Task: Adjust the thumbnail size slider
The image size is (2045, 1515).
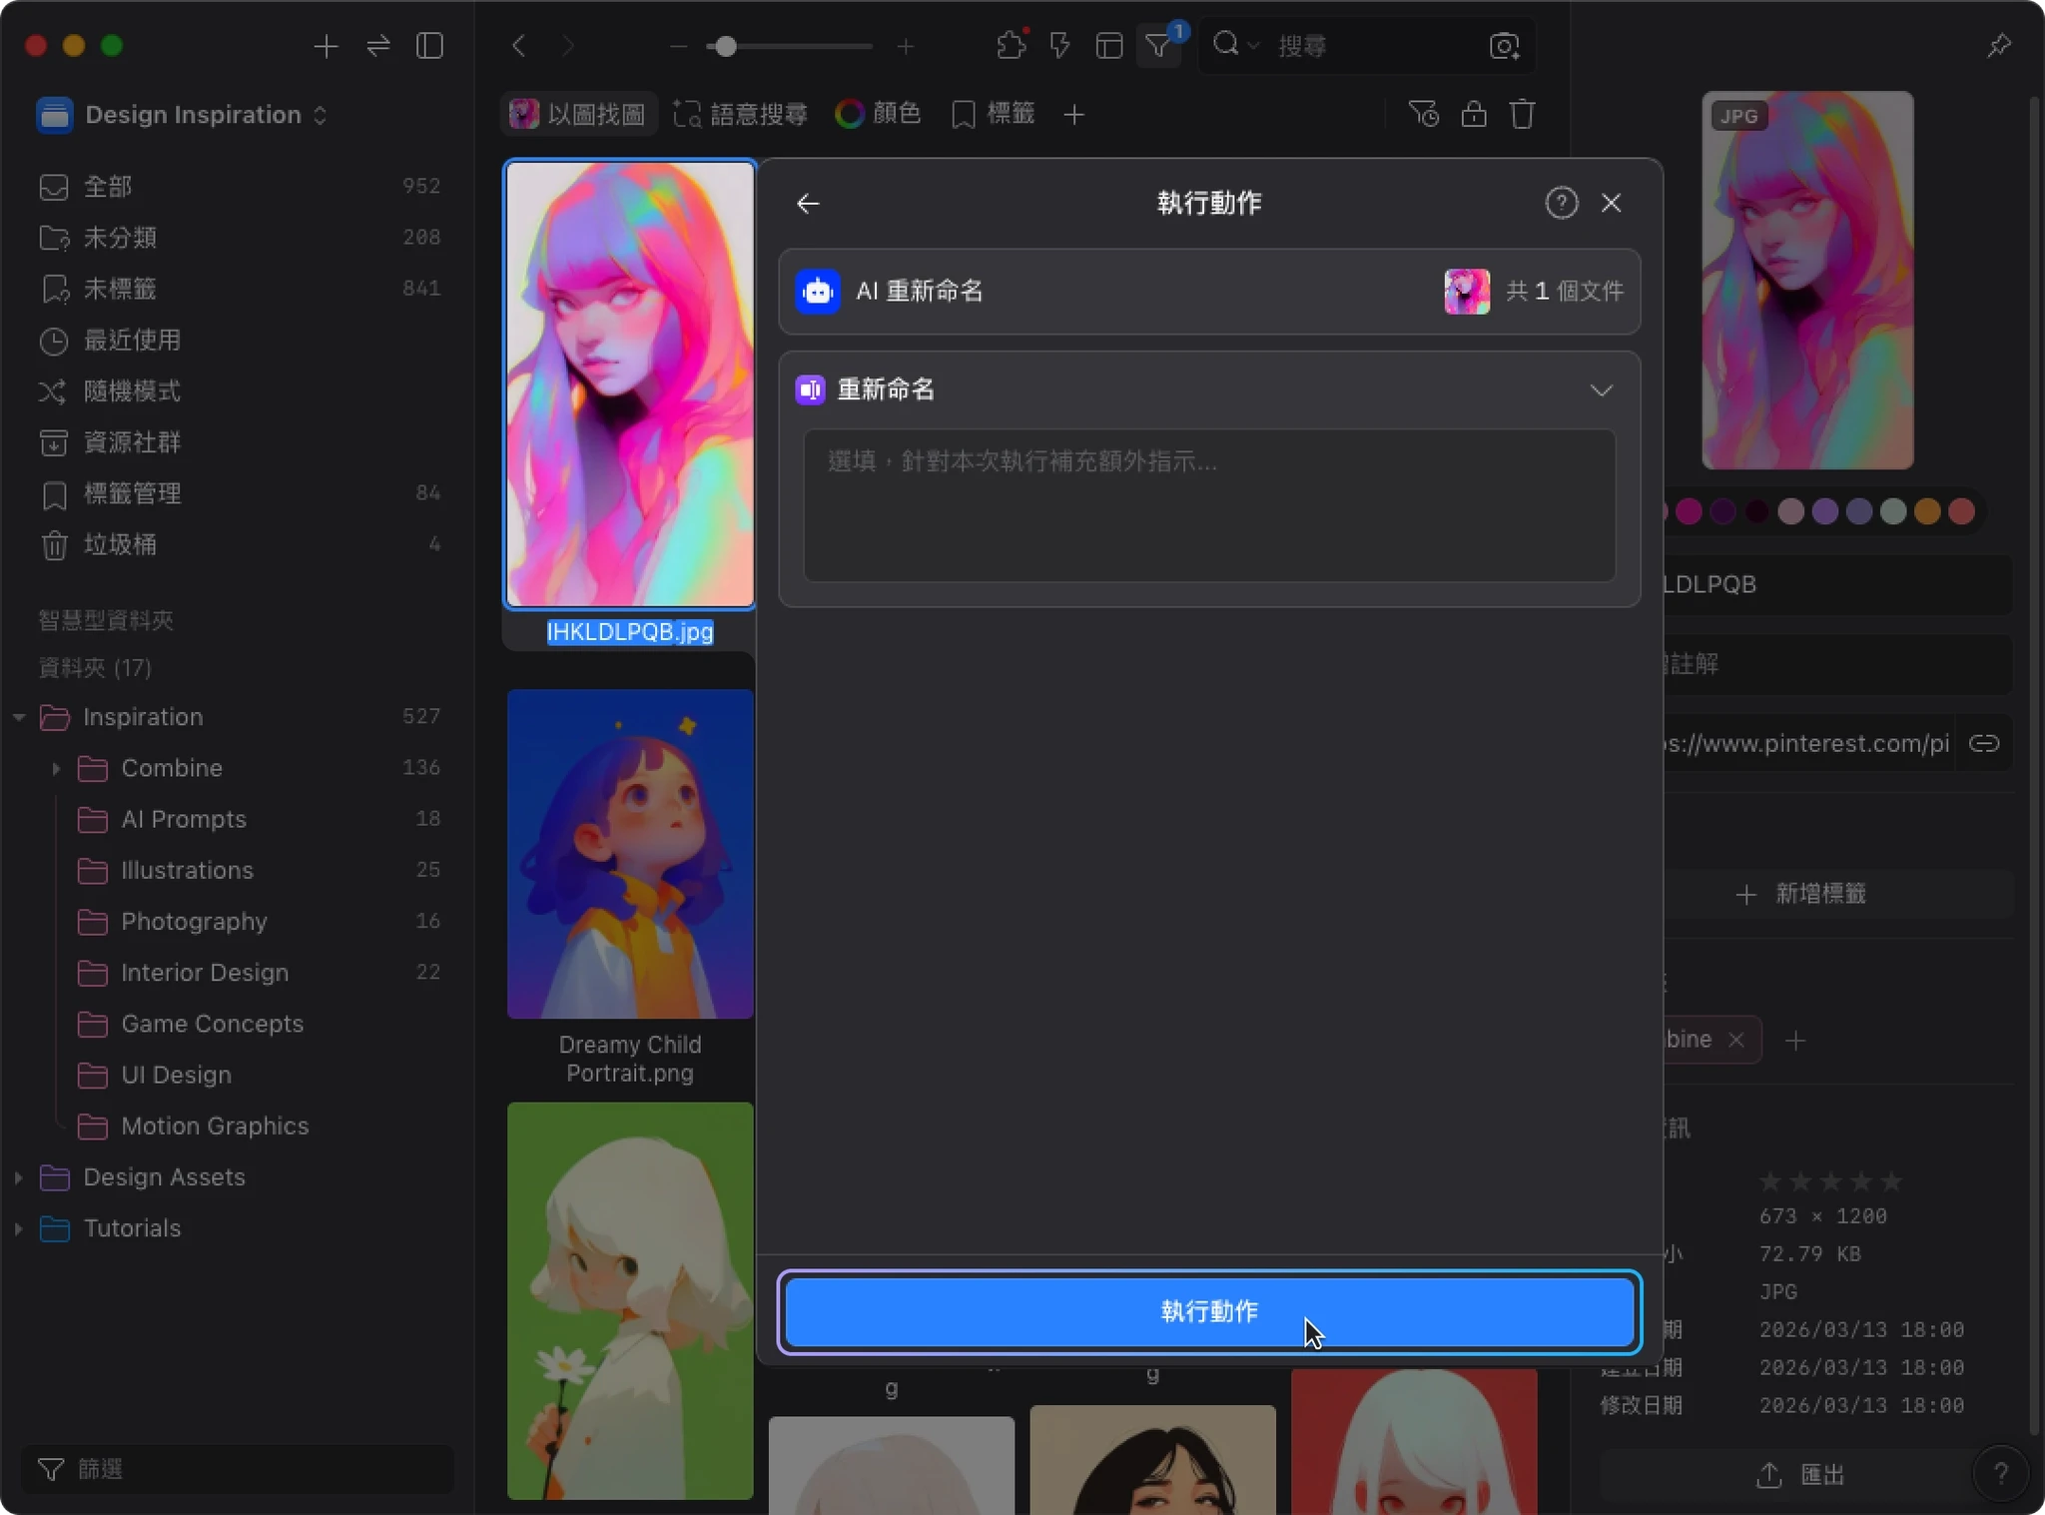Action: coord(726,46)
